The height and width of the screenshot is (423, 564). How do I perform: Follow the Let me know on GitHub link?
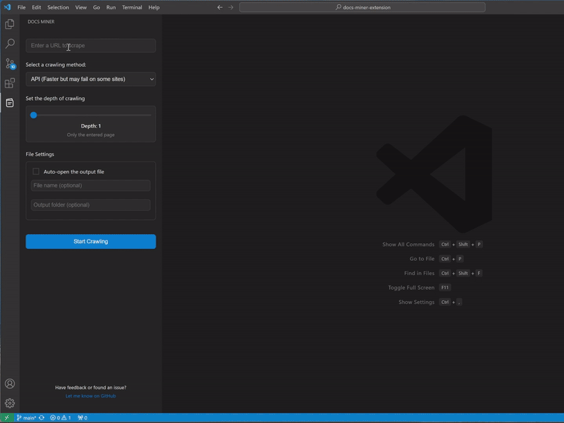(91, 396)
